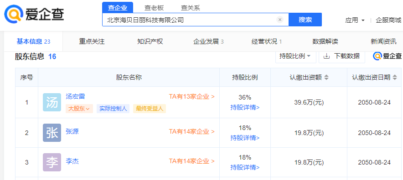Image resolution: width=403 pixels, height=180 pixels.
Task: Click the 股东名称 column header
Action: (129, 77)
